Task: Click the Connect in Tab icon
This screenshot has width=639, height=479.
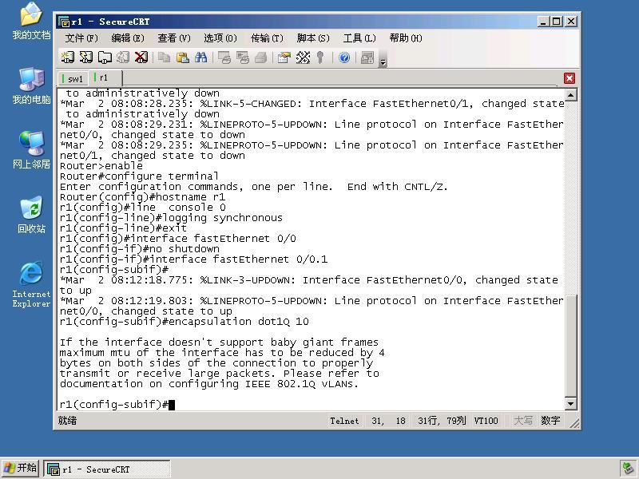Action: [105, 57]
